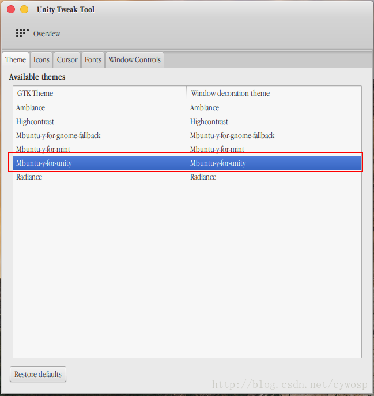Viewport: 374px width, 396px height.
Task: Click the Overview grid icon
Action: (22, 33)
